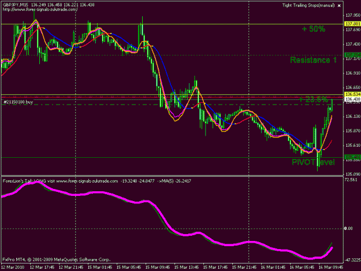The width and height of the screenshot is (361, 271).
Task: Click the Tight Trailing Stops(manual) expert label
Action: click(x=308, y=5)
